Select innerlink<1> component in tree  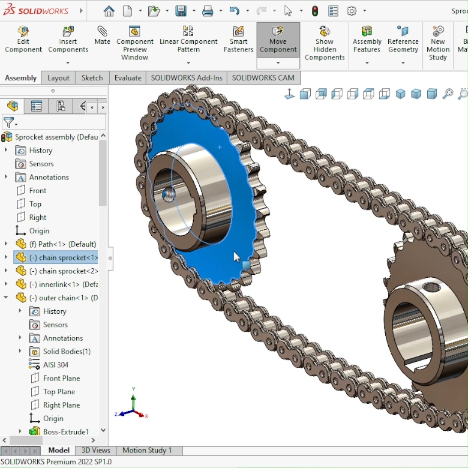(x=57, y=284)
